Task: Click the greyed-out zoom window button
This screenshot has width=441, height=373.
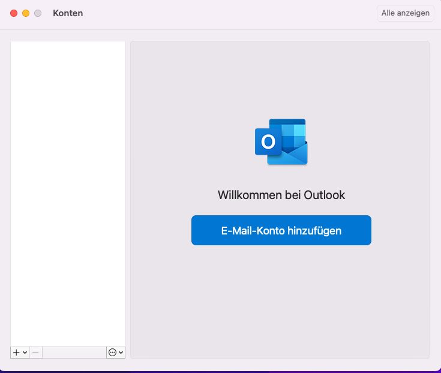Action: pos(38,13)
